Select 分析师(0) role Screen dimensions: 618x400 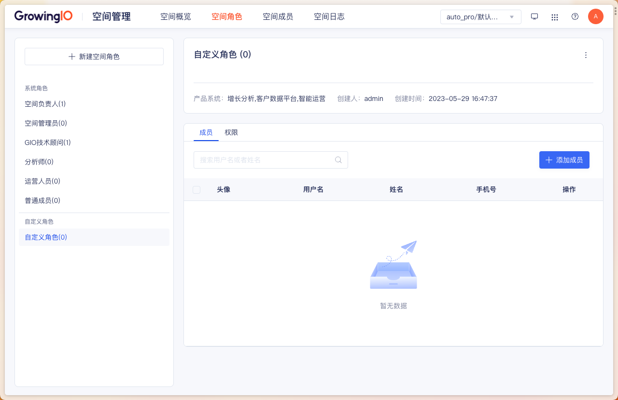tap(94, 162)
